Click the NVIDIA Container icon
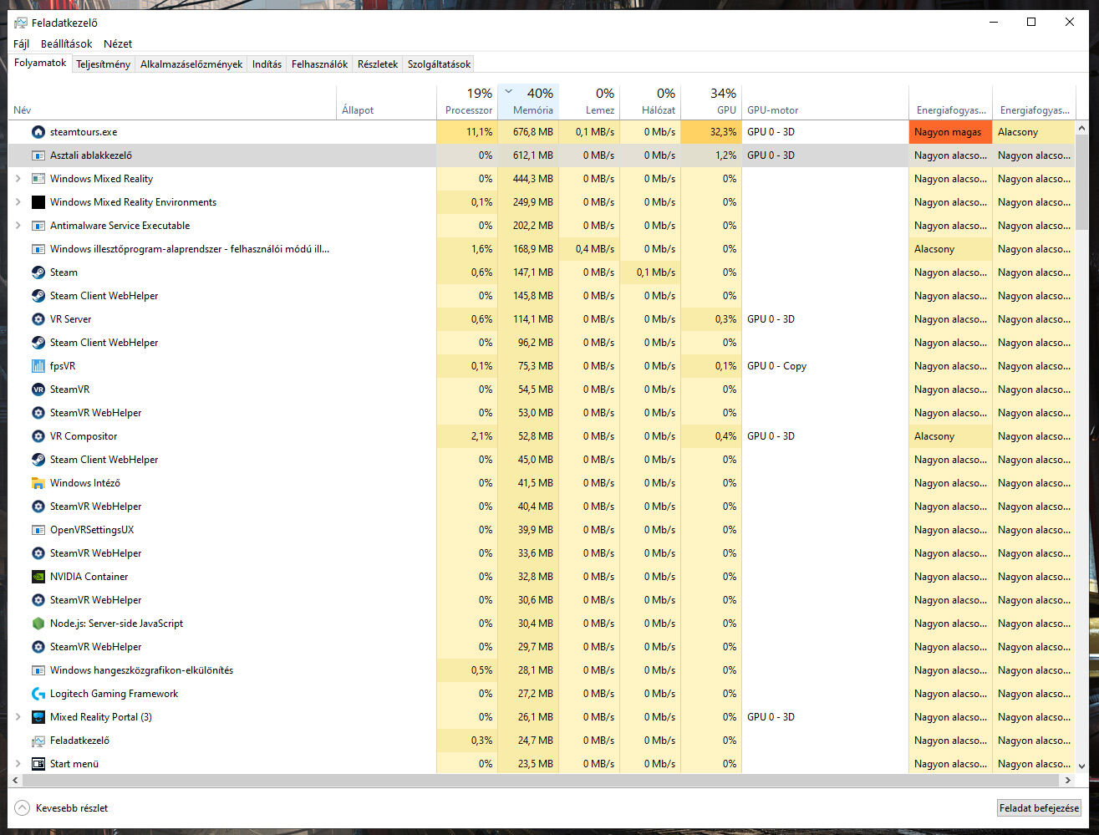 (38, 577)
